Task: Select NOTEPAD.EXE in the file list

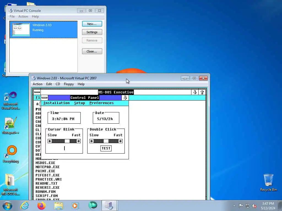Action: tap(47, 167)
